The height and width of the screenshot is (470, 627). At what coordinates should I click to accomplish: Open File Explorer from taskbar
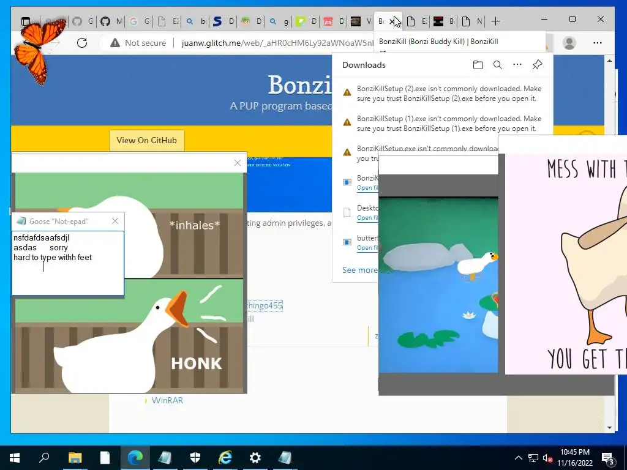click(x=75, y=458)
